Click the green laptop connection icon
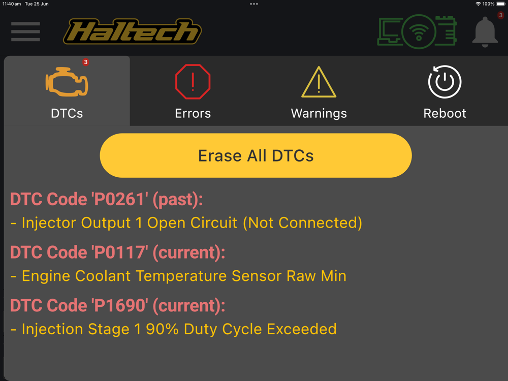 tap(390, 31)
